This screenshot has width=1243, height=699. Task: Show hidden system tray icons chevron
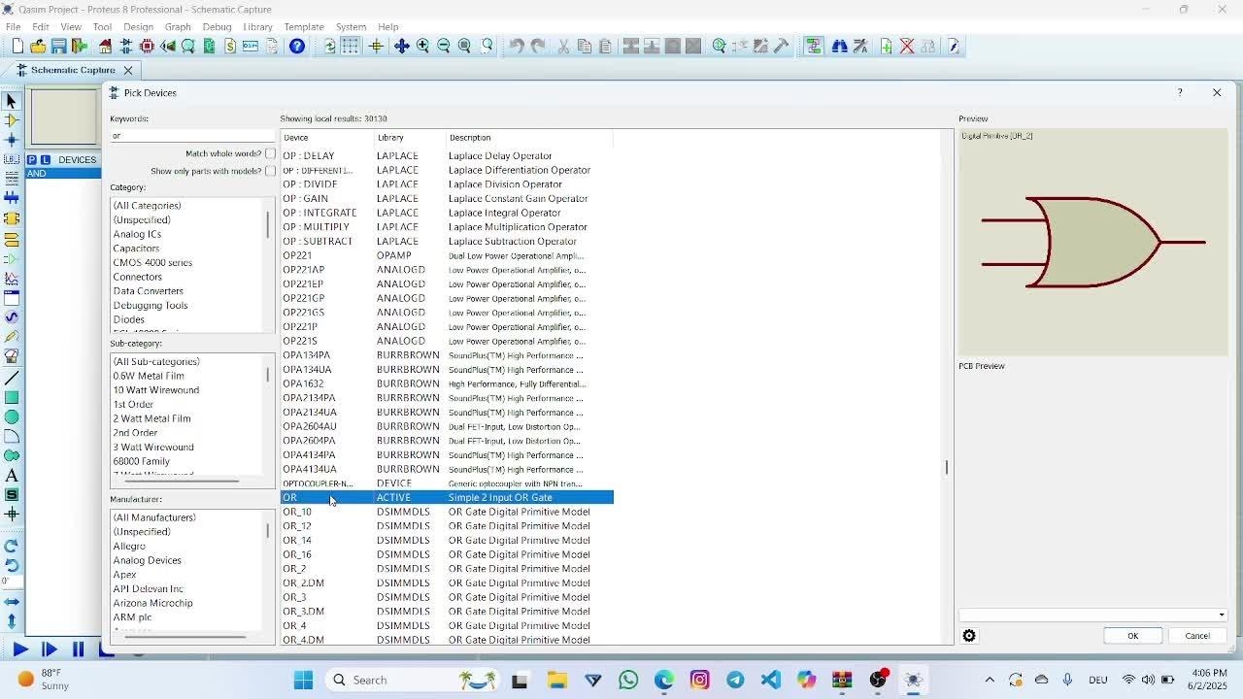coord(990,680)
